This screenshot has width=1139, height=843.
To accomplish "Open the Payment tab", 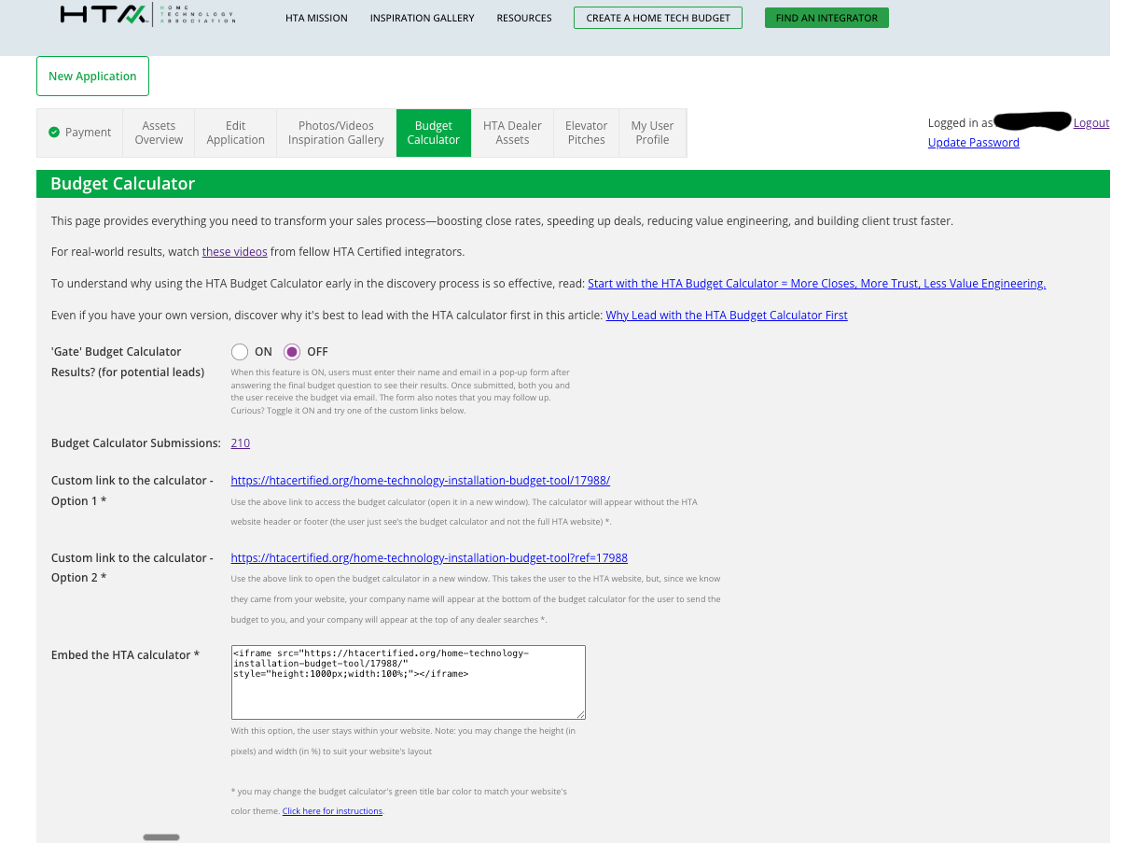I will click(x=80, y=133).
